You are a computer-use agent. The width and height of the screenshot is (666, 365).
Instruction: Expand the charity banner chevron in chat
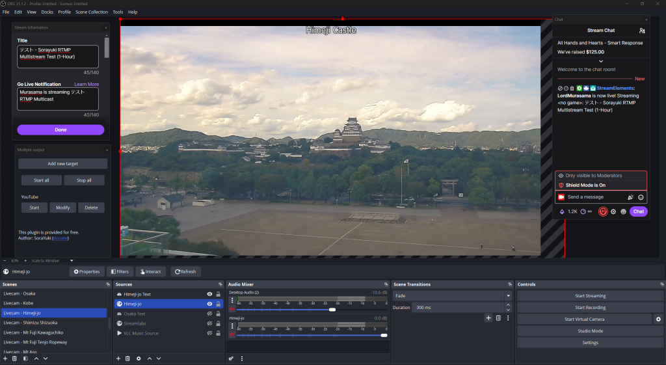tap(600, 61)
